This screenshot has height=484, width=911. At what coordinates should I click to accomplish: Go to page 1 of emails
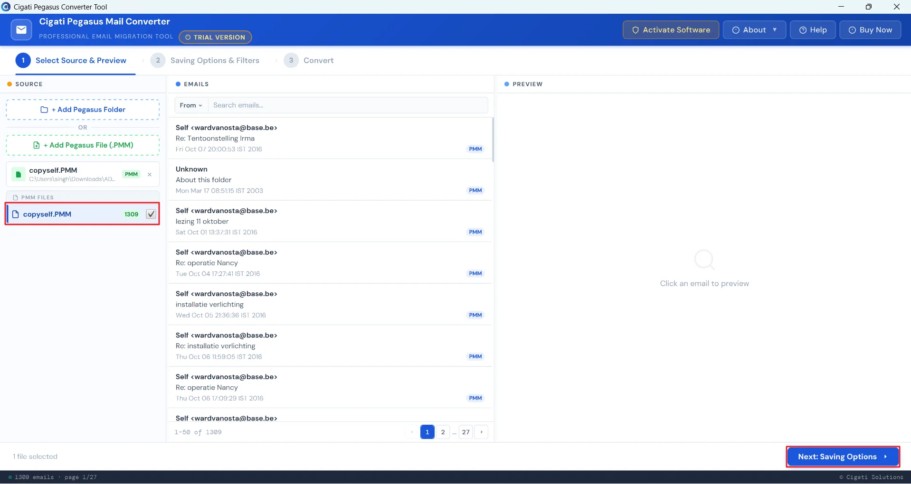point(427,432)
